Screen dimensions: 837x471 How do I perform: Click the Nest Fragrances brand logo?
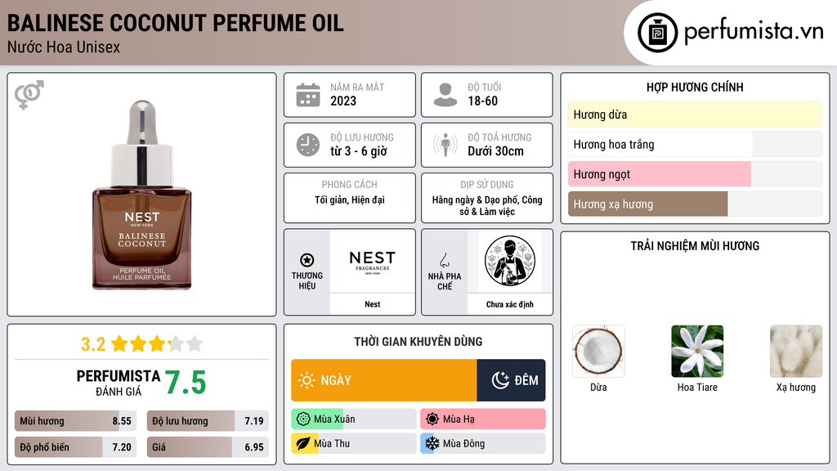pyautogui.click(x=372, y=262)
